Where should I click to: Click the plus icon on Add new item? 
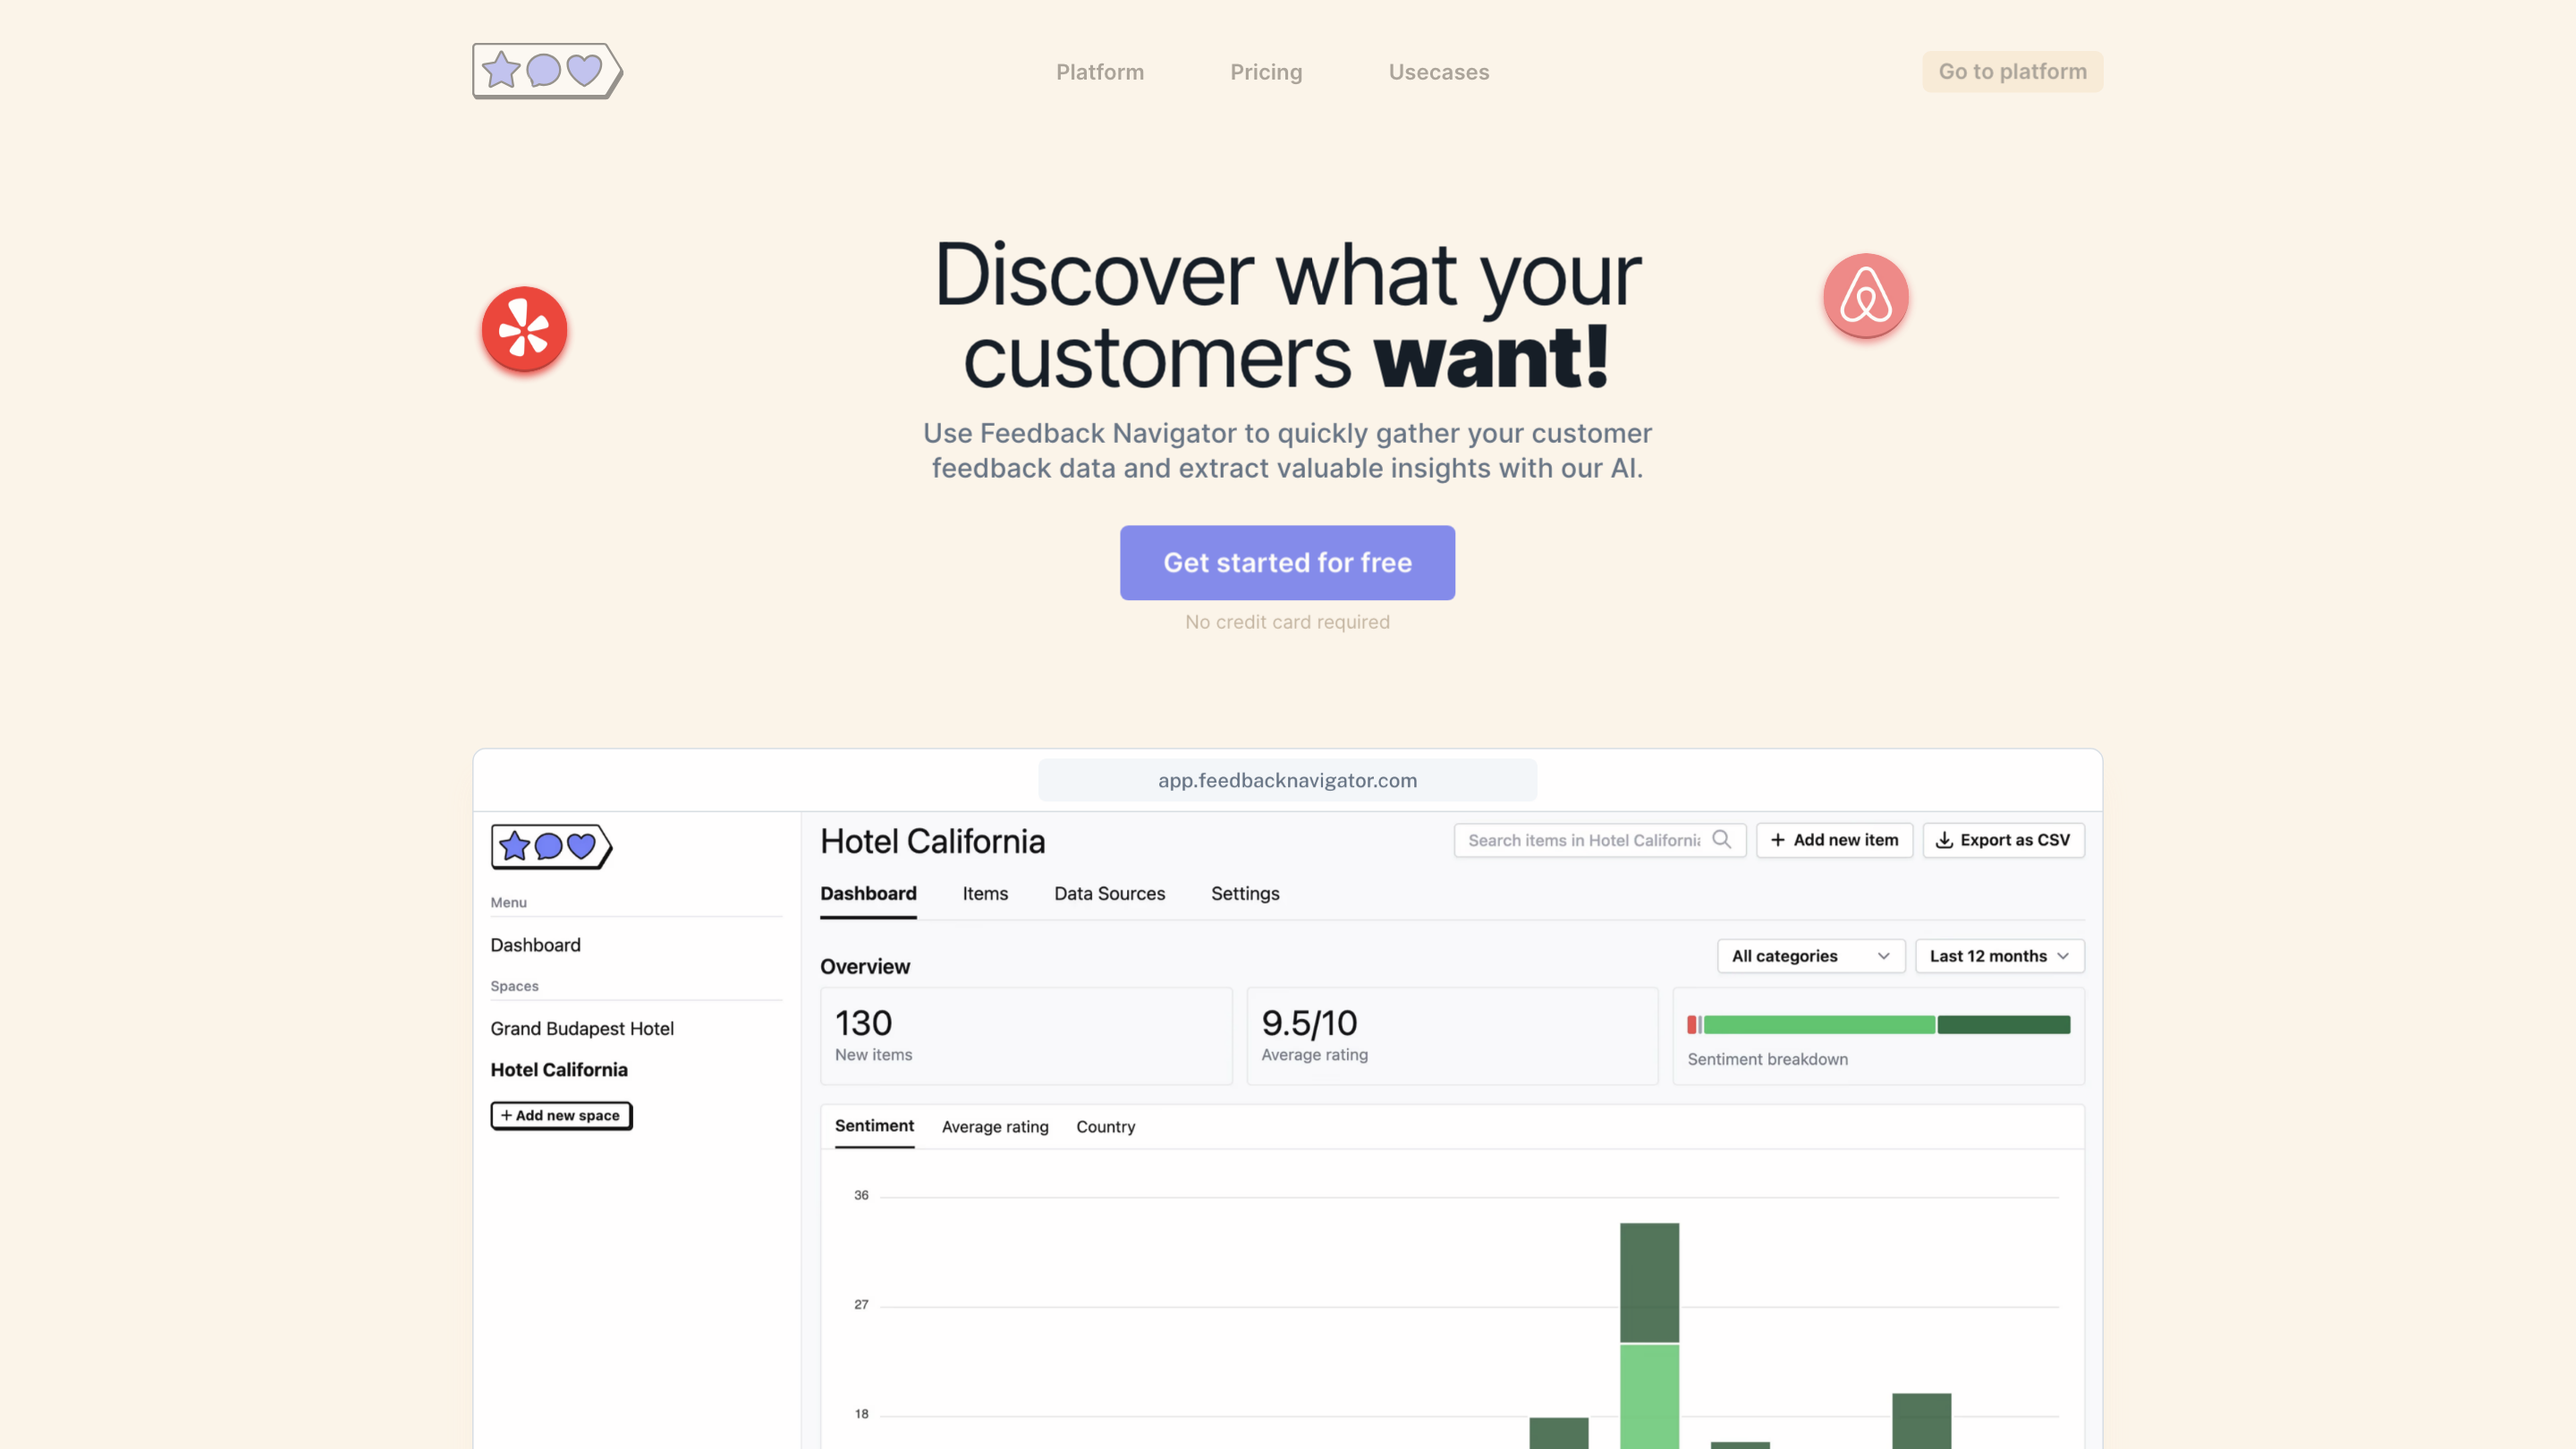click(1777, 840)
